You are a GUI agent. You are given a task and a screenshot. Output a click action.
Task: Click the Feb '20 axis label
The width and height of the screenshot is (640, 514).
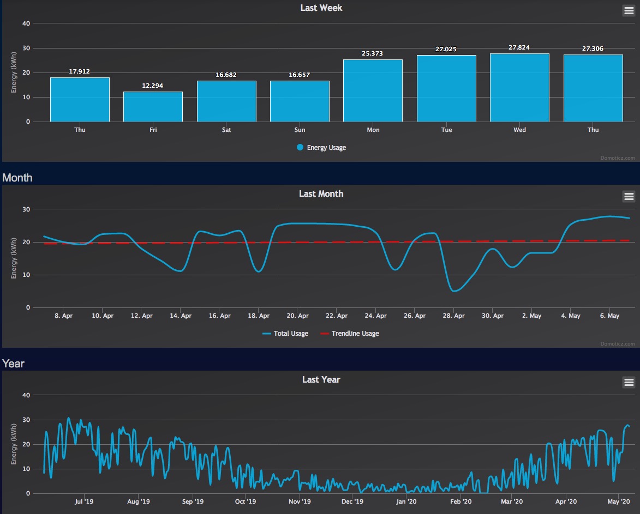[461, 501]
